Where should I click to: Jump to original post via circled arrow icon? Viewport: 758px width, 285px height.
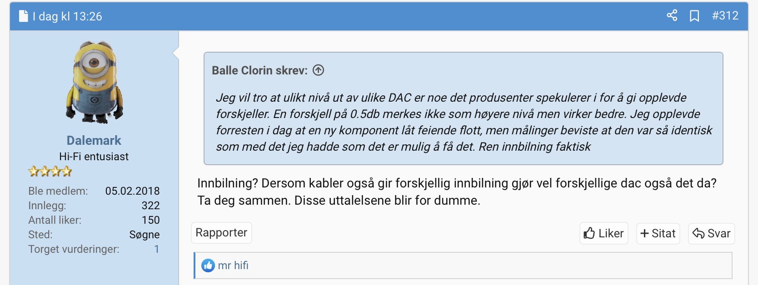(x=319, y=70)
